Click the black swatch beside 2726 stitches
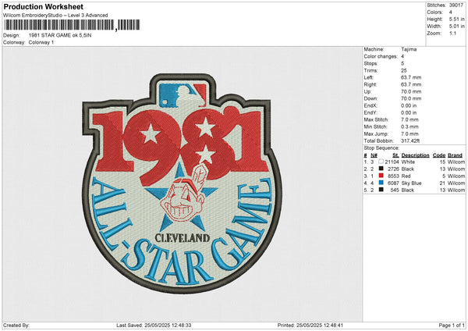 [x=381, y=169]
